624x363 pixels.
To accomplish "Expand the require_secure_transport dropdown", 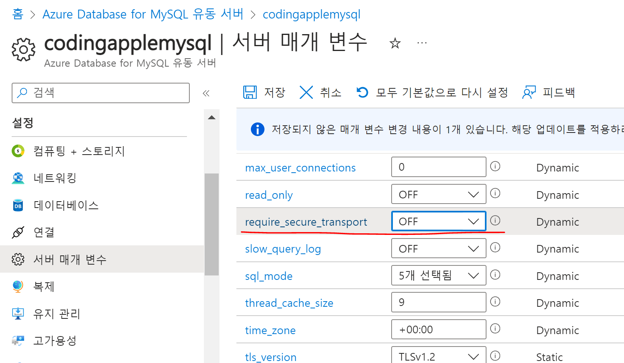I will click(439, 221).
